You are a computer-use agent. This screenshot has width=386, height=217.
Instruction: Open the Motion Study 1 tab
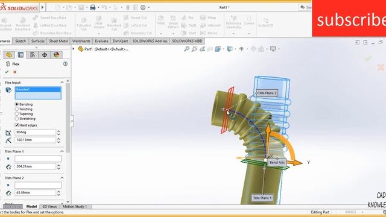pyautogui.click(x=75, y=206)
